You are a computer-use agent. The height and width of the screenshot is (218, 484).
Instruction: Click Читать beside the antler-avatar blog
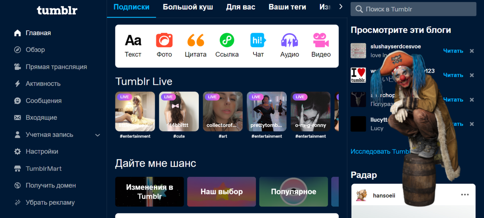pos(453,100)
